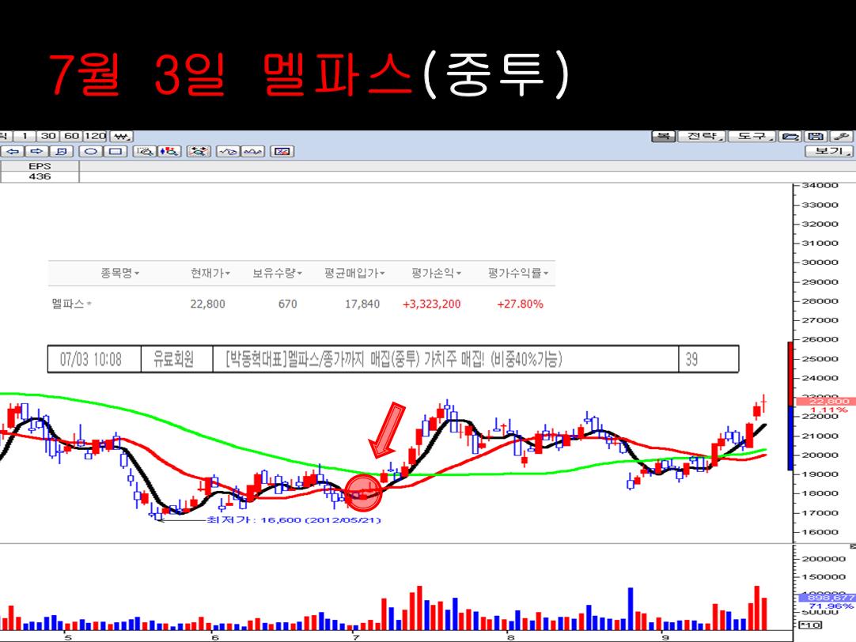This screenshot has height=642, width=856.
Task: Sort by the 평가수익률 column header
Action: 517,273
